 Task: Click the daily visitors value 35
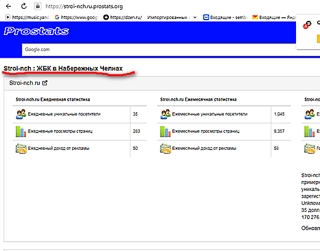pyautogui.click(x=135, y=114)
